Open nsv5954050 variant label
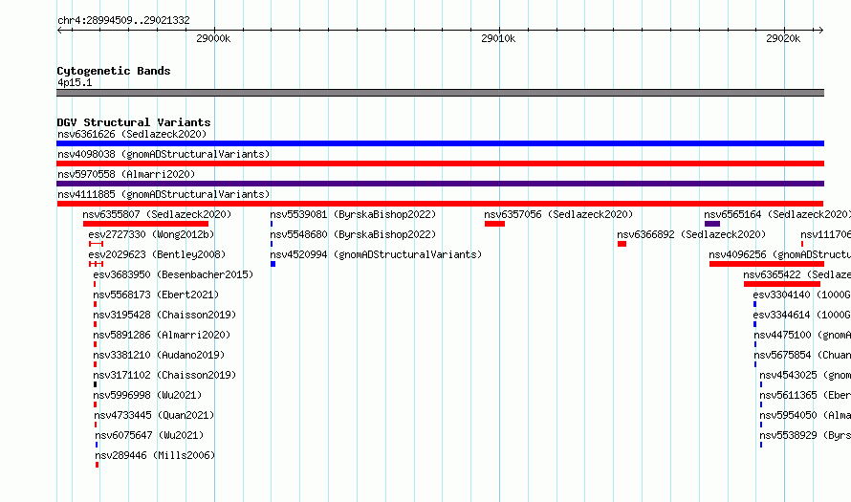851x502 pixels. tap(805, 415)
